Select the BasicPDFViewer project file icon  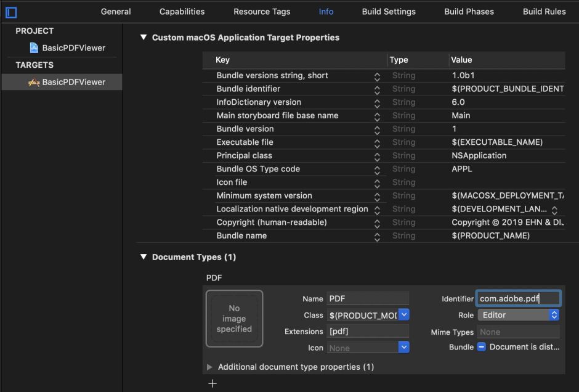(x=34, y=48)
